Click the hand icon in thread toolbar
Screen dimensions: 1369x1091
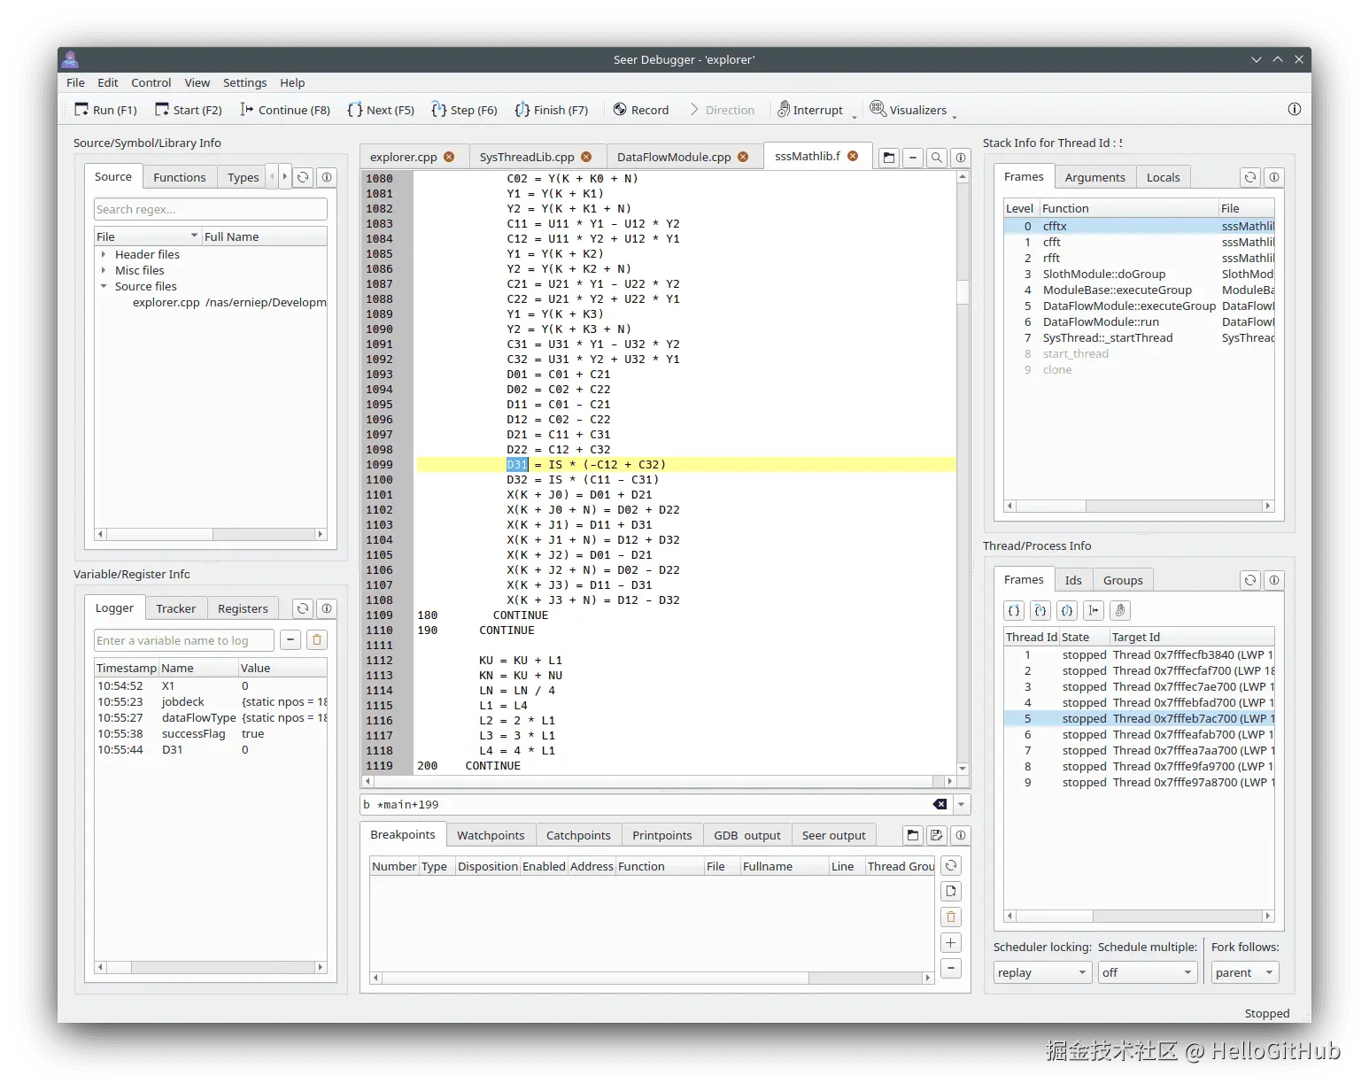pos(1120,610)
